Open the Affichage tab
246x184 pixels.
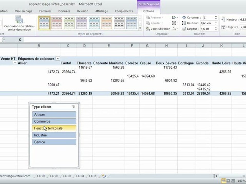click(102, 11)
